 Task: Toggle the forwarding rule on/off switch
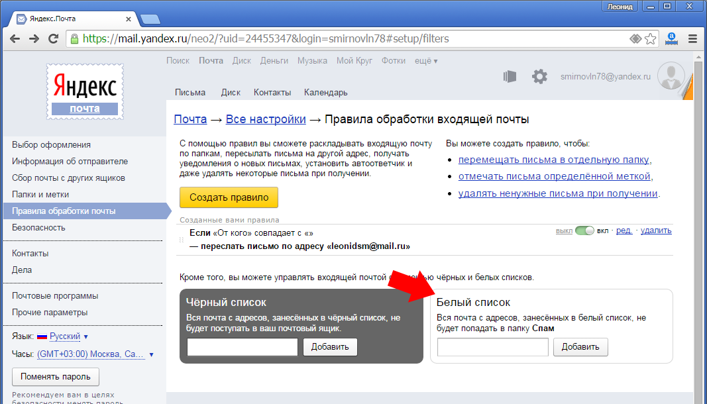point(584,230)
